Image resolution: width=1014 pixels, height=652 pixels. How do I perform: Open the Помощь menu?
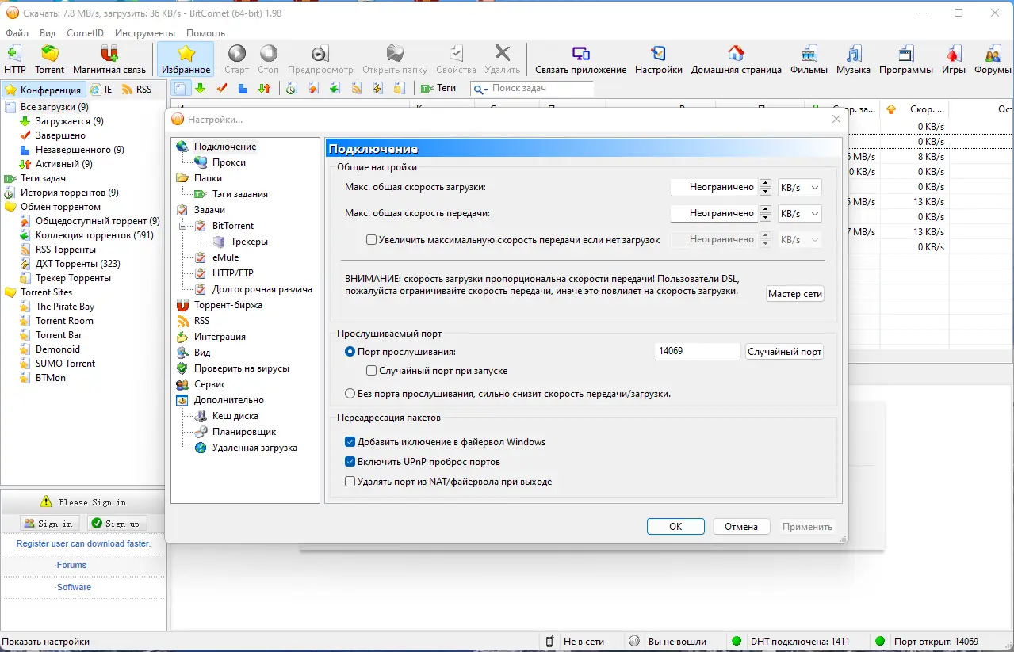tap(206, 33)
